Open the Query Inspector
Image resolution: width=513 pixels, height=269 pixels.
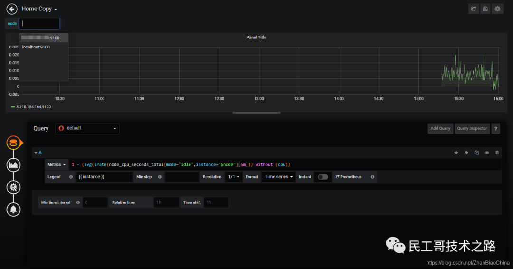472,128
